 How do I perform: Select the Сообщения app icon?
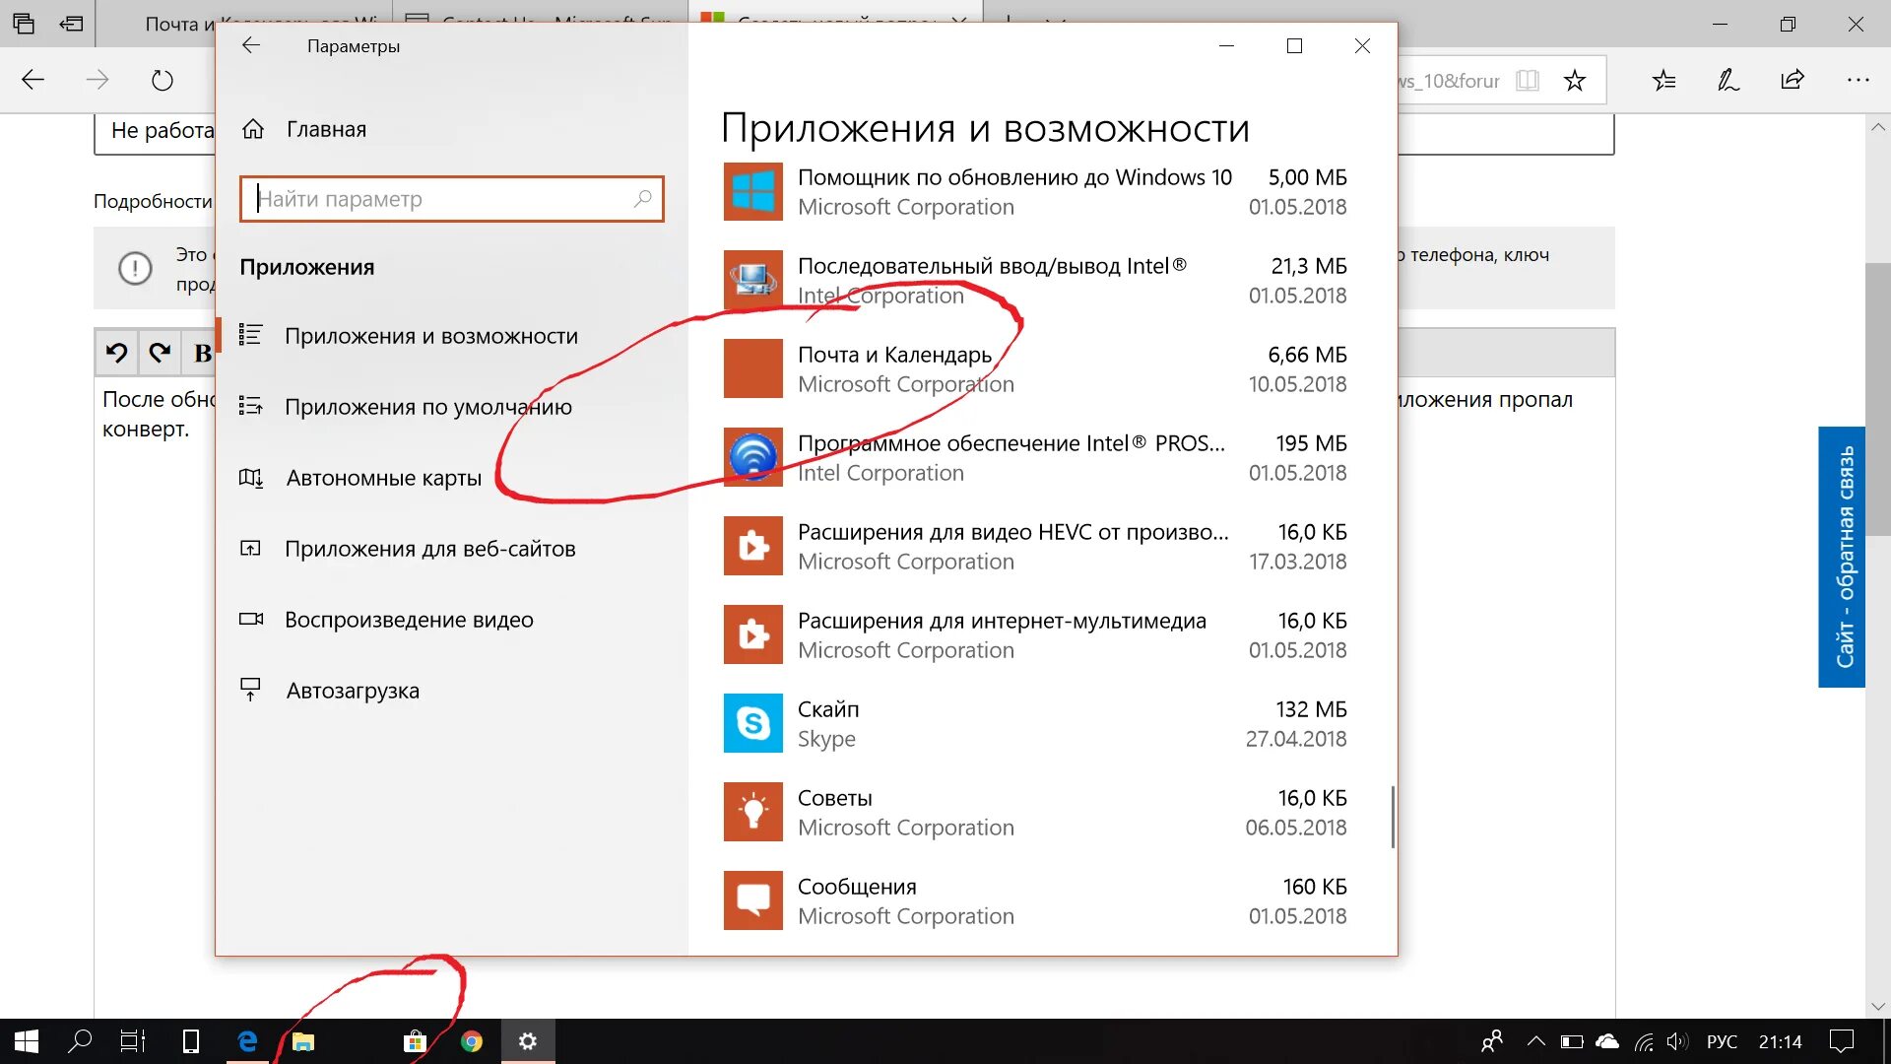pyautogui.click(x=753, y=900)
